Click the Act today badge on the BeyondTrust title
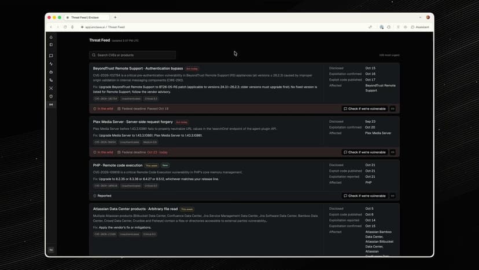479x270 pixels. click(192, 69)
